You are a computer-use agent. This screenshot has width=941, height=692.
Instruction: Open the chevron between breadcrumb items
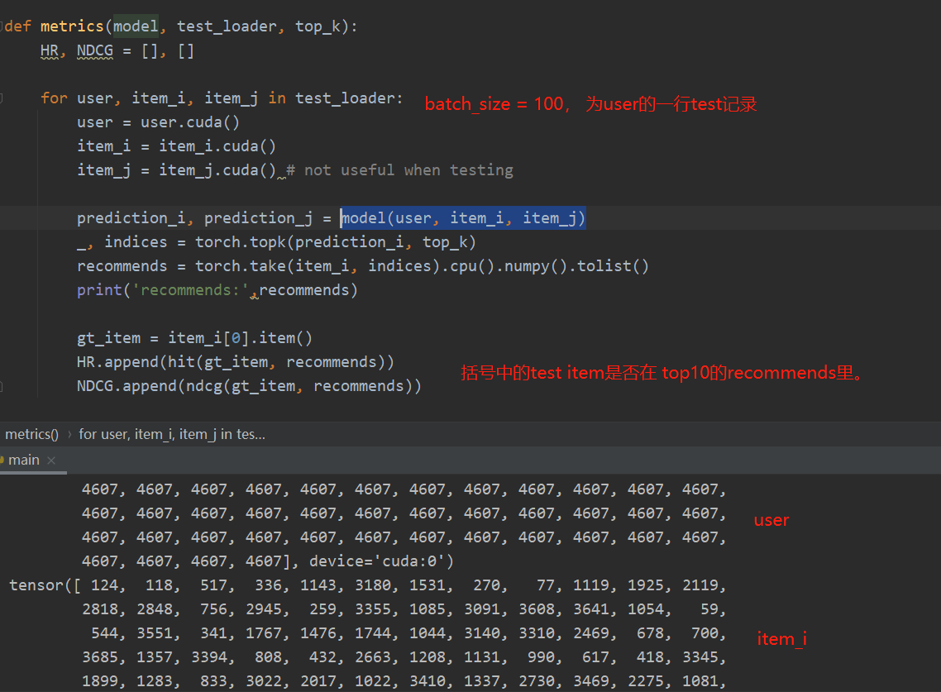tap(69, 433)
